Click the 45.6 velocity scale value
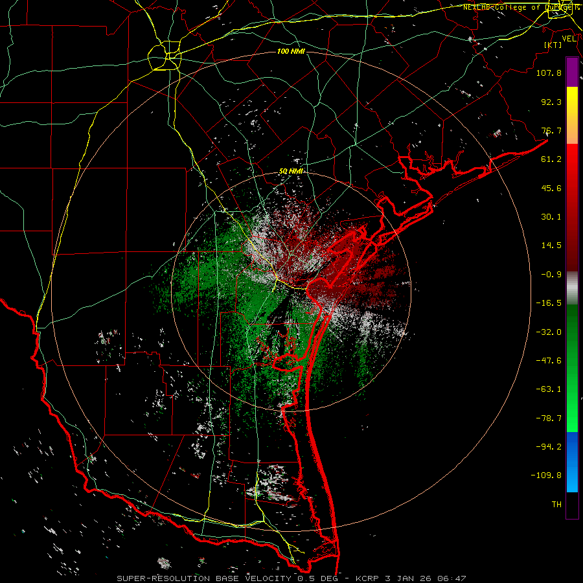The height and width of the screenshot is (583, 583). (x=551, y=188)
